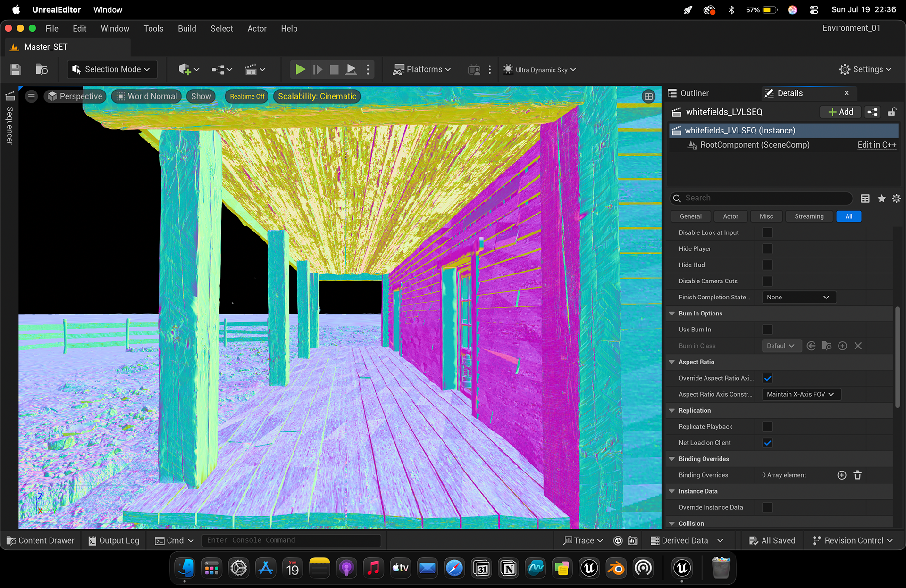Delete Binding Overrides array with trash icon
906x588 pixels.
857,475
